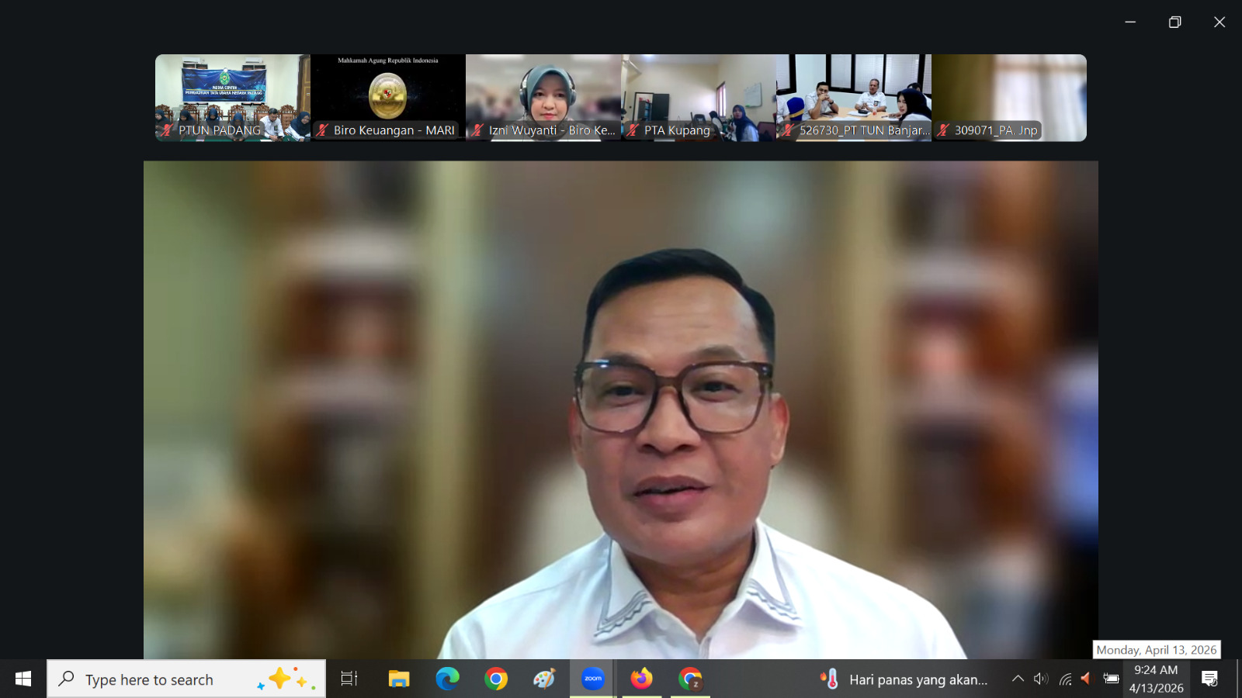Launch Microsoft Edge browser
The image size is (1242, 698).
449,679
